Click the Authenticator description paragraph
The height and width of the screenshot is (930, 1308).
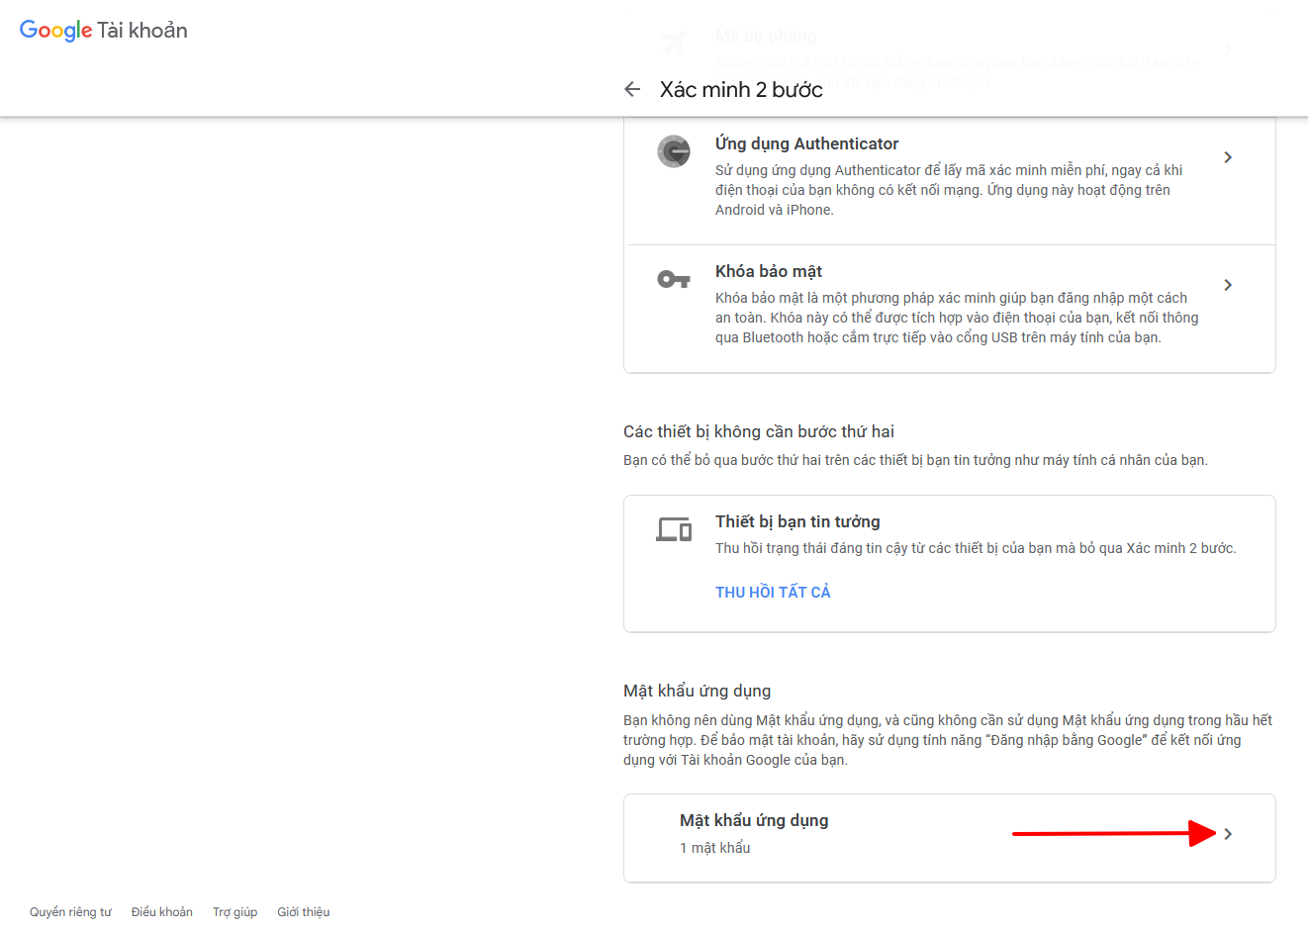coord(948,190)
